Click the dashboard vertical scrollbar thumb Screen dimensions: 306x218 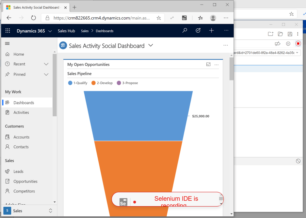coord(231,69)
